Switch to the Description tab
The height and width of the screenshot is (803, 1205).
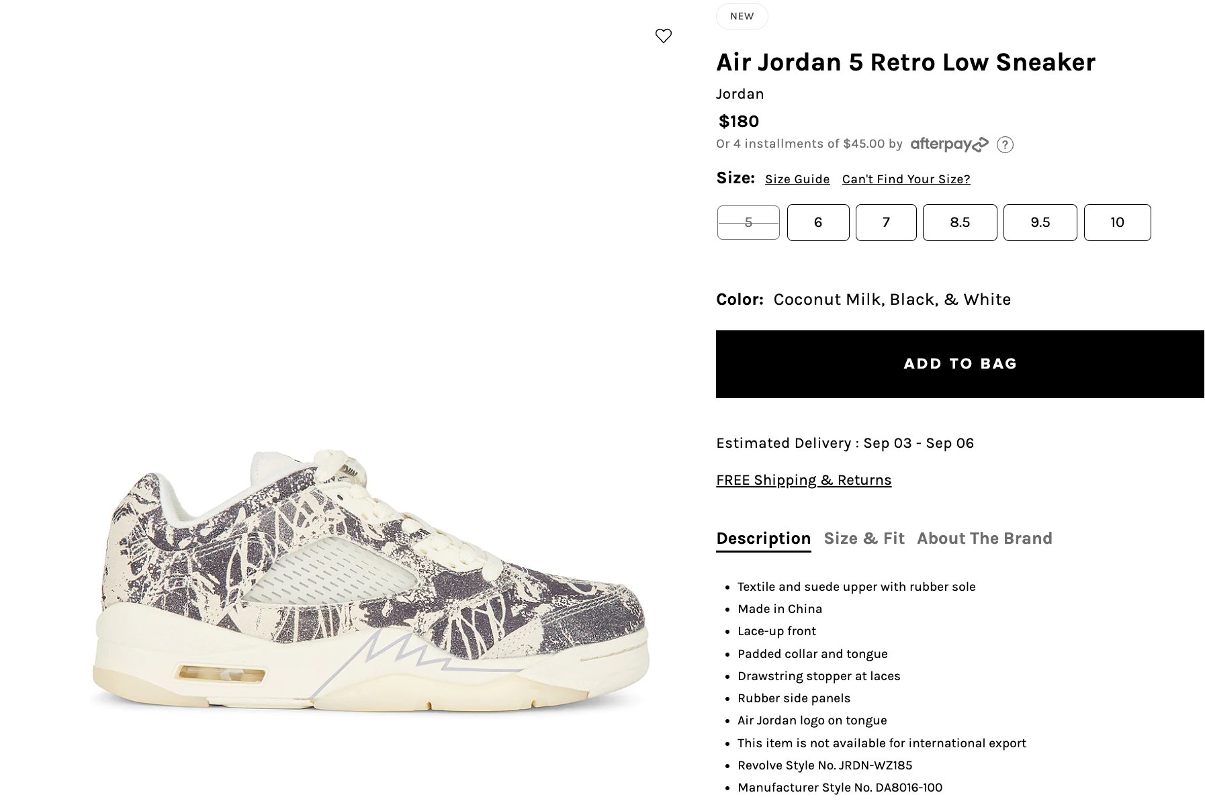coord(763,538)
